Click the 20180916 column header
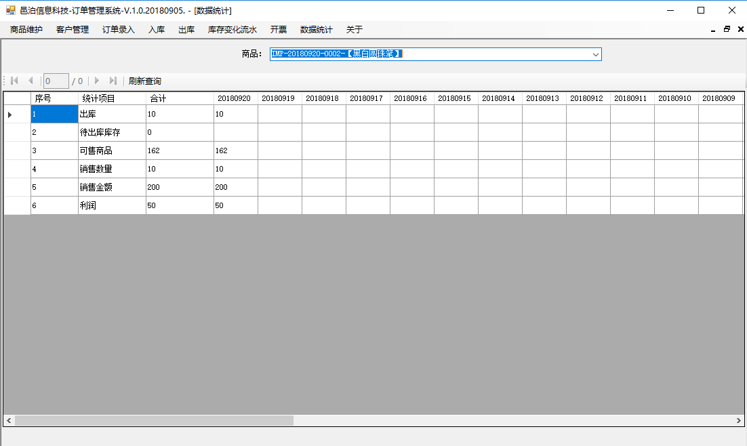This screenshot has height=446, width=747. (411, 98)
